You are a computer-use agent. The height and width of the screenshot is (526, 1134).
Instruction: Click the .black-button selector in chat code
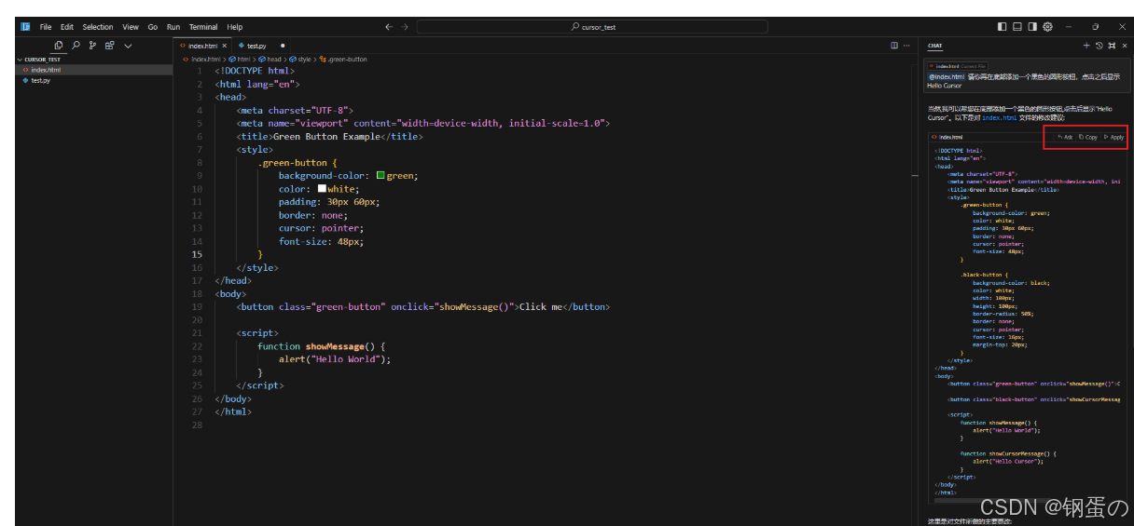coord(981,275)
